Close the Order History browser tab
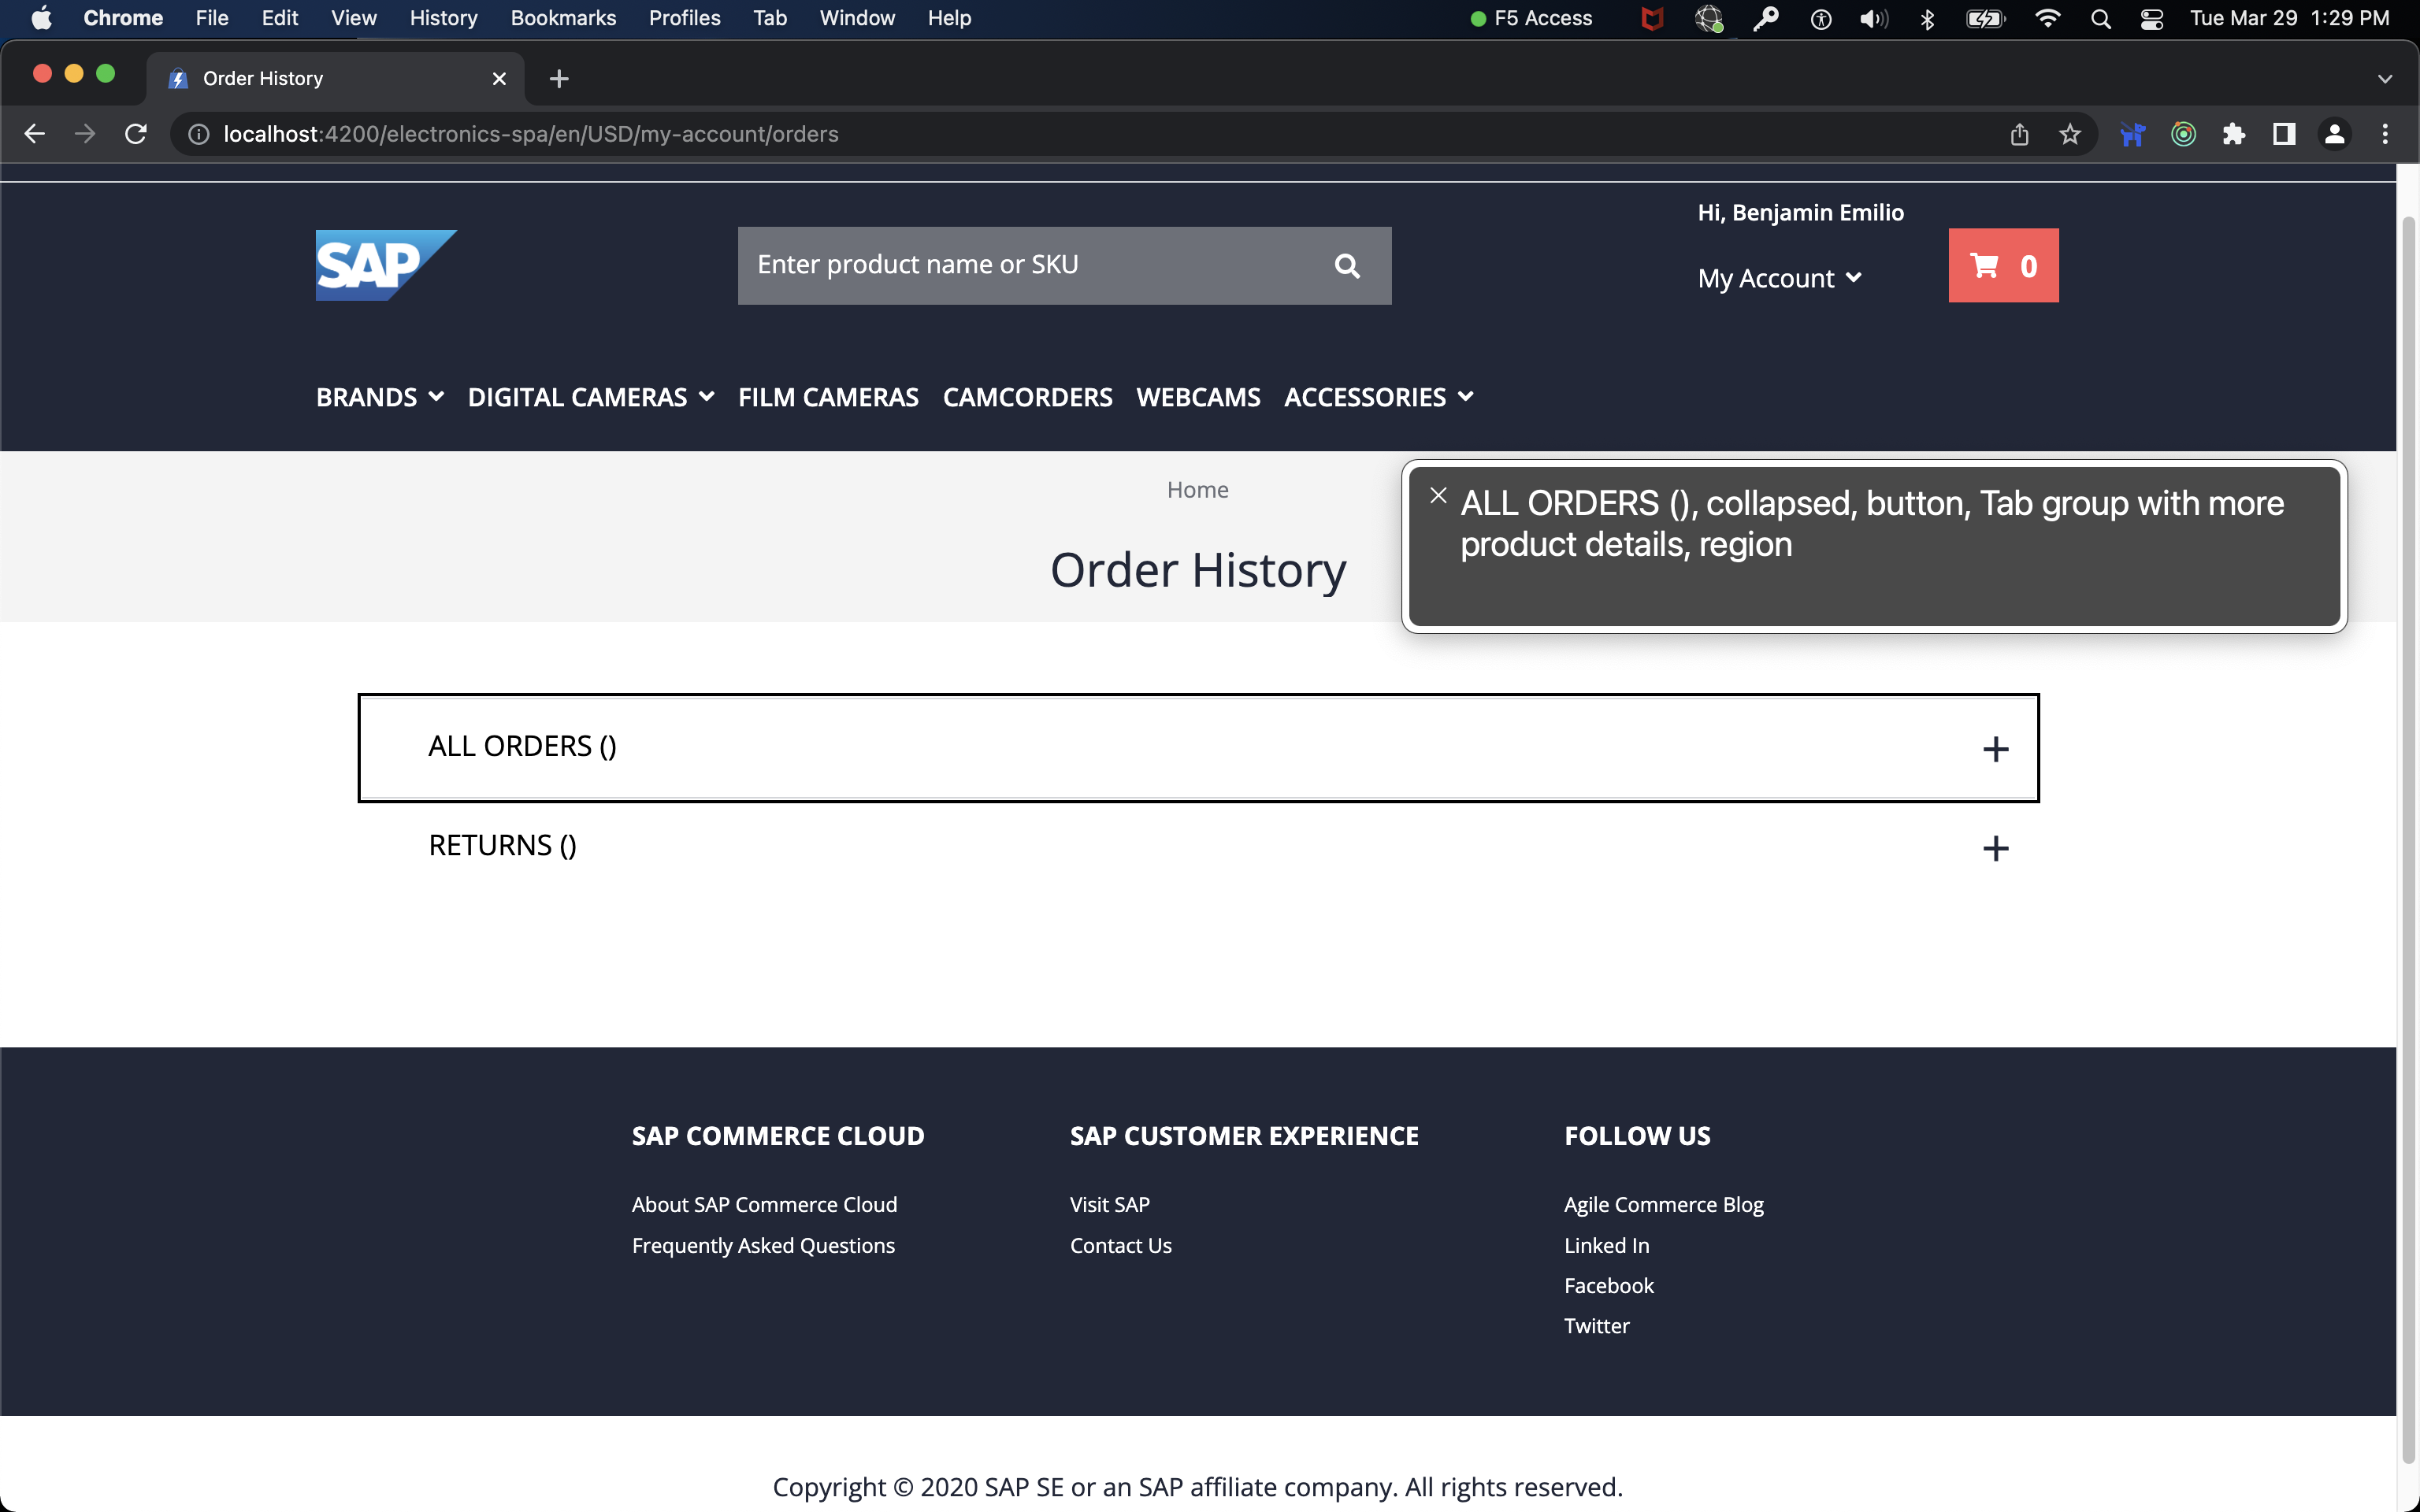The width and height of the screenshot is (2420, 1512). [x=499, y=78]
